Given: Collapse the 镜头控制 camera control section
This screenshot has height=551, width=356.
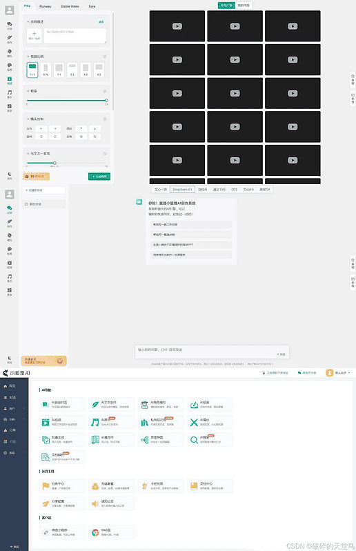Looking at the screenshot, I should (28, 119).
